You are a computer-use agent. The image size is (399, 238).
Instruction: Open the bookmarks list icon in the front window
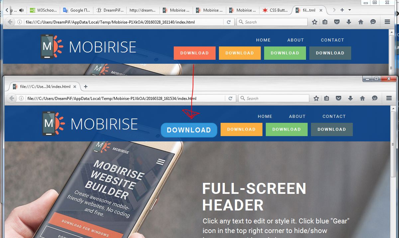tap(327, 98)
